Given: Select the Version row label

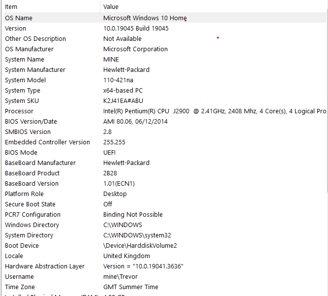Looking at the screenshot, I should click(15, 28).
